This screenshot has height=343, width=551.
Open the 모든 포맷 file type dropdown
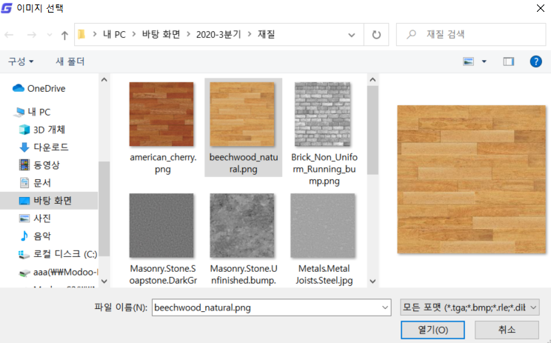470,307
